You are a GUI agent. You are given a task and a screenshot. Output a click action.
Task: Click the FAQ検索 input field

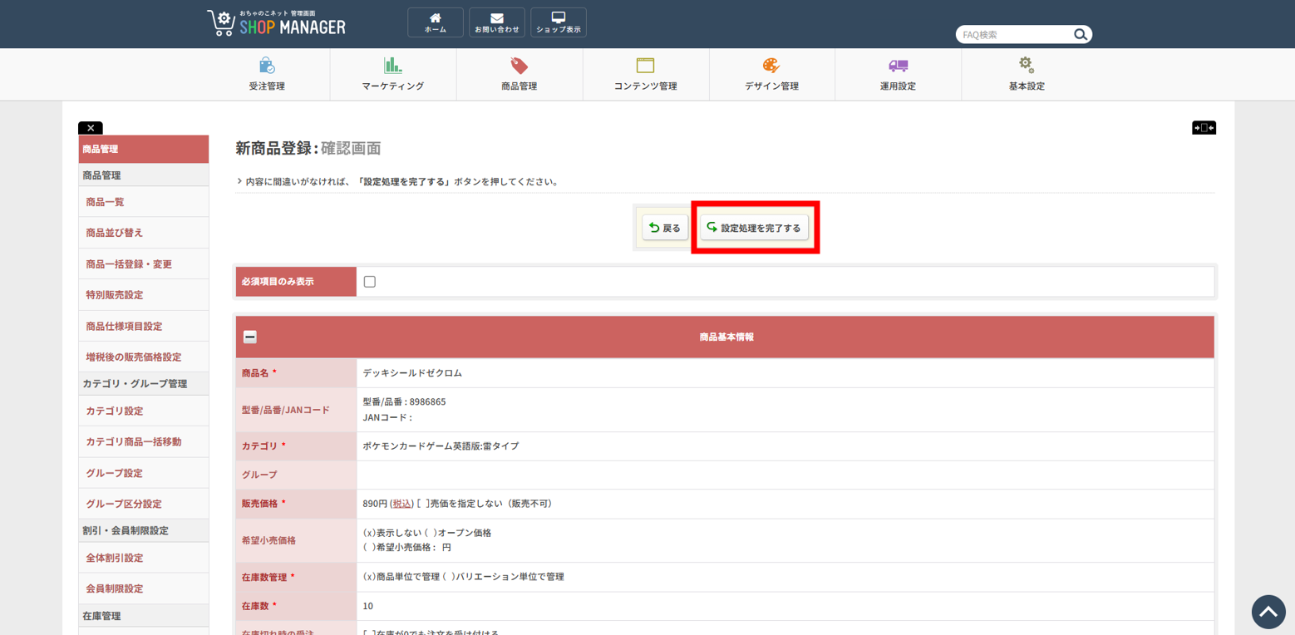(1012, 35)
